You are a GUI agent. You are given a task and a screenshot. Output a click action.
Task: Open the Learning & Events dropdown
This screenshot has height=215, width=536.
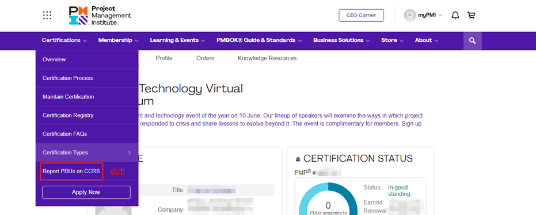pyautogui.click(x=177, y=40)
